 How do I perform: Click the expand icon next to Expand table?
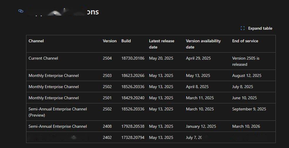point(242,28)
